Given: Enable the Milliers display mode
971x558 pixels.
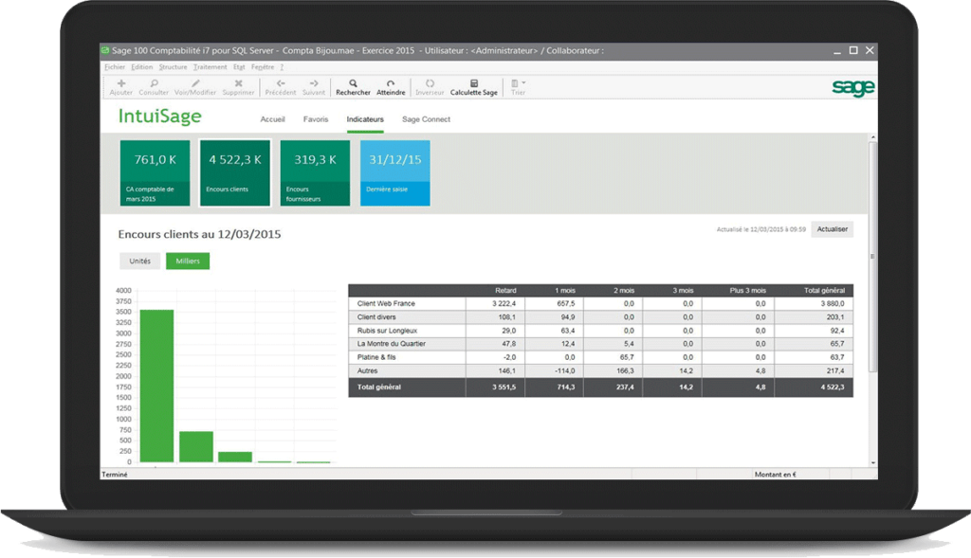Looking at the screenshot, I should (x=187, y=261).
